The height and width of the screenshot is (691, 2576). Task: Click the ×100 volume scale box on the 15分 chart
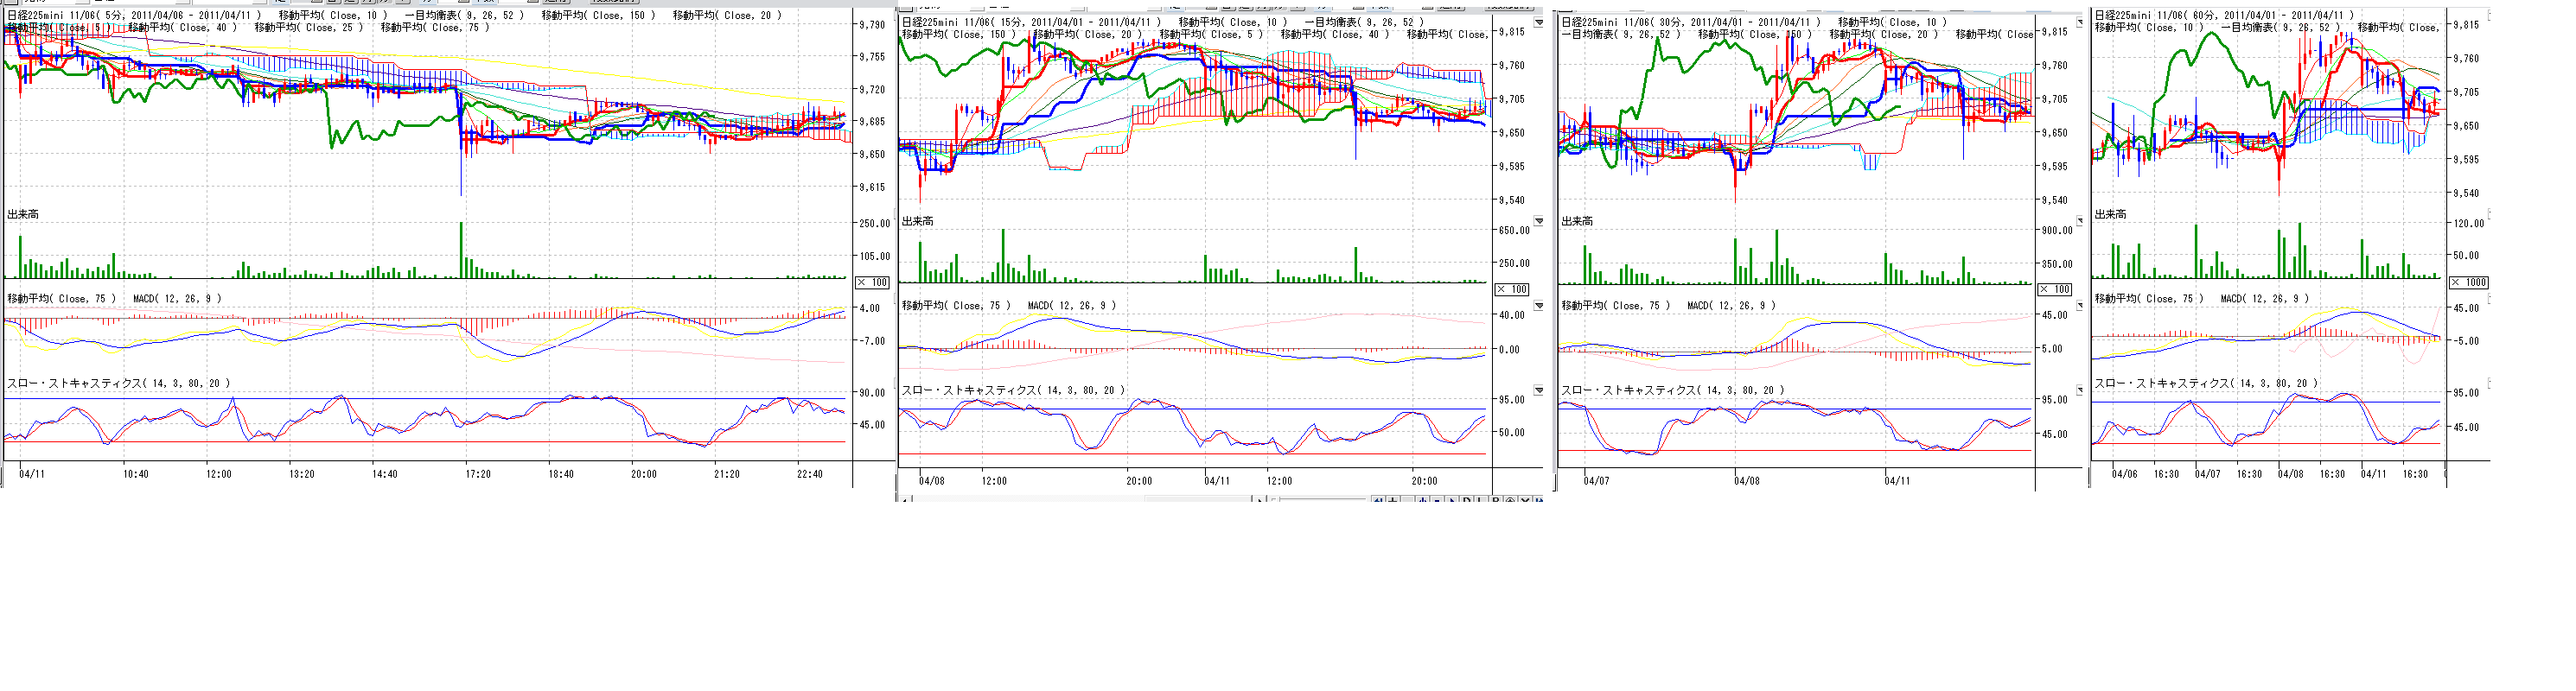pos(1512,289)
